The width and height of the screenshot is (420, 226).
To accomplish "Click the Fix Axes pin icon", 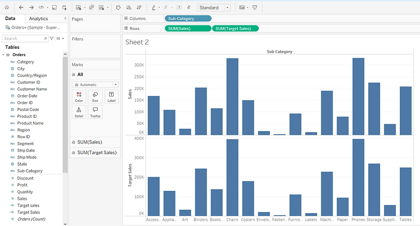I will (x=189, y=7).
